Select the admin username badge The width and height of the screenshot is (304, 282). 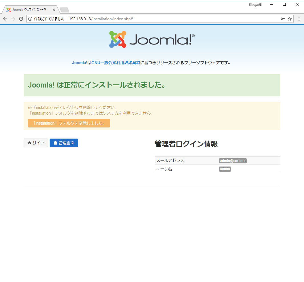(x=225, y=169)
